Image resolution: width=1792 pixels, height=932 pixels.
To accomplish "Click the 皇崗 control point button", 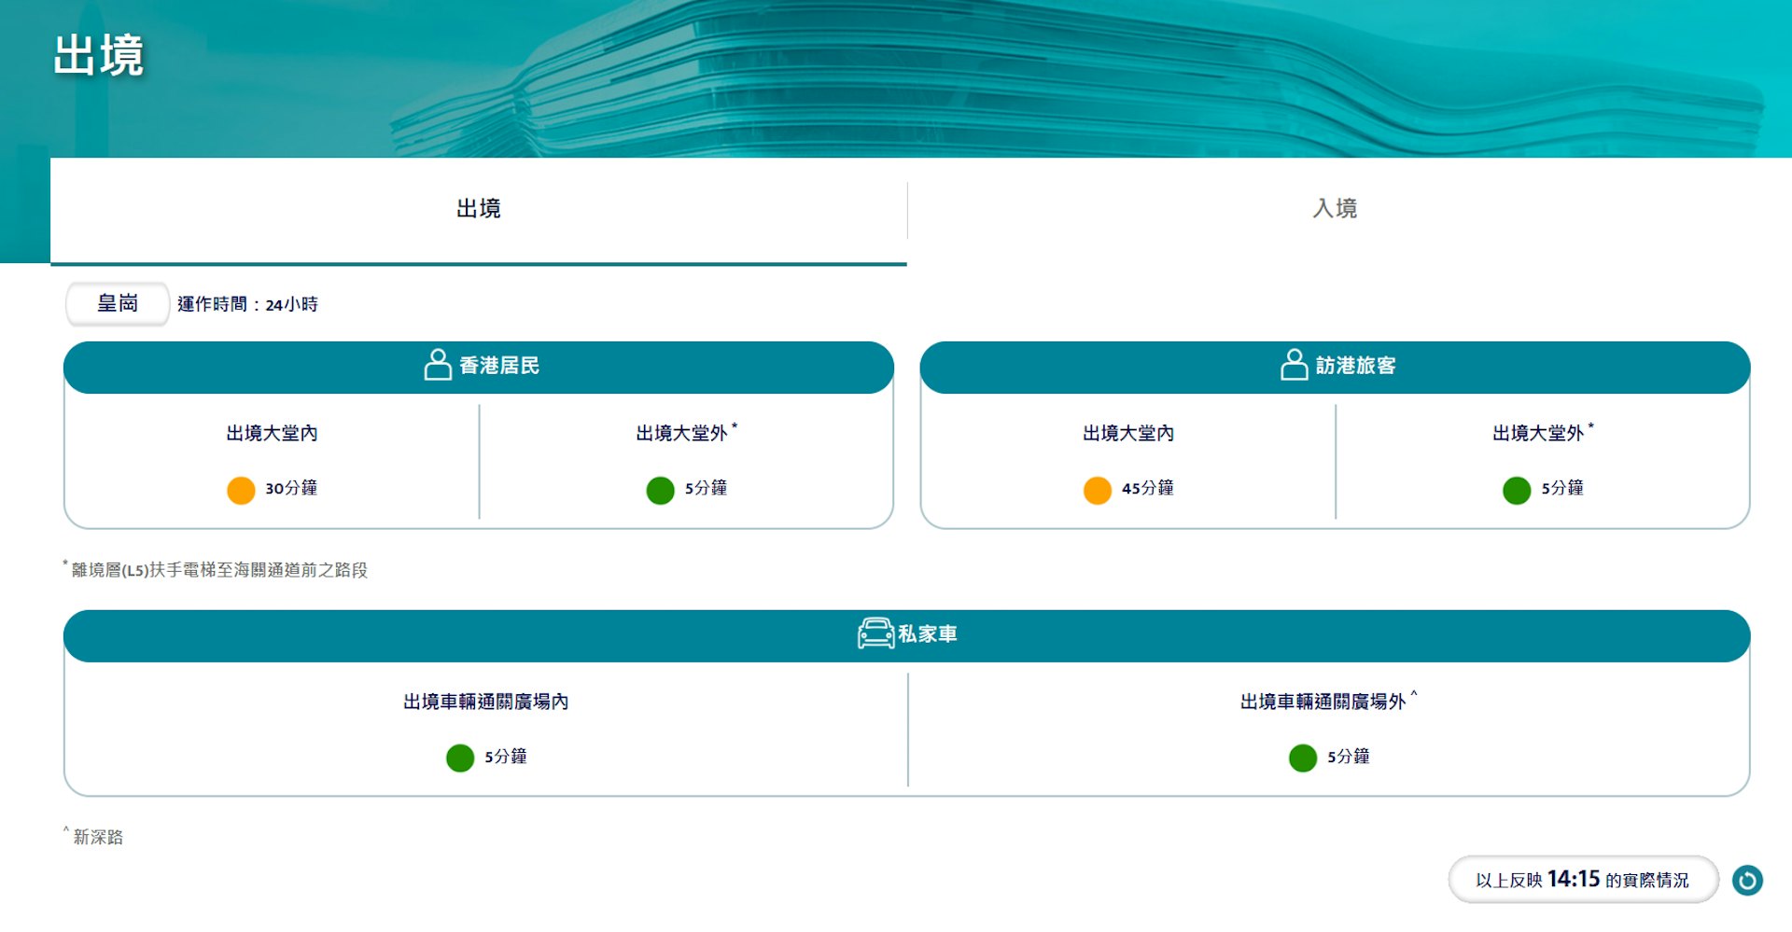I will point(118,303).
